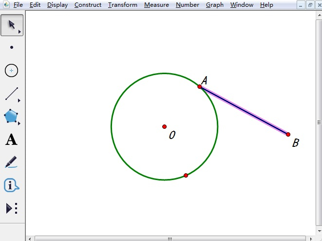Open the Construct menu
The width and height of the screenshot is (322, 241).
[x=88, y=5]
